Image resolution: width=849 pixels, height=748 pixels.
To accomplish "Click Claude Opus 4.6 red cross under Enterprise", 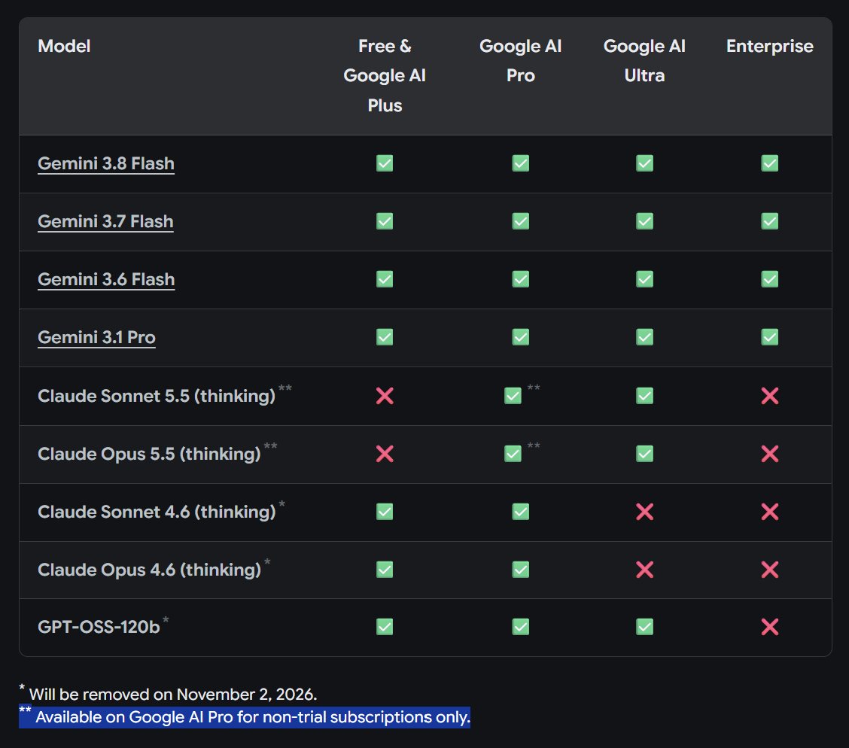I will point(769,570).
